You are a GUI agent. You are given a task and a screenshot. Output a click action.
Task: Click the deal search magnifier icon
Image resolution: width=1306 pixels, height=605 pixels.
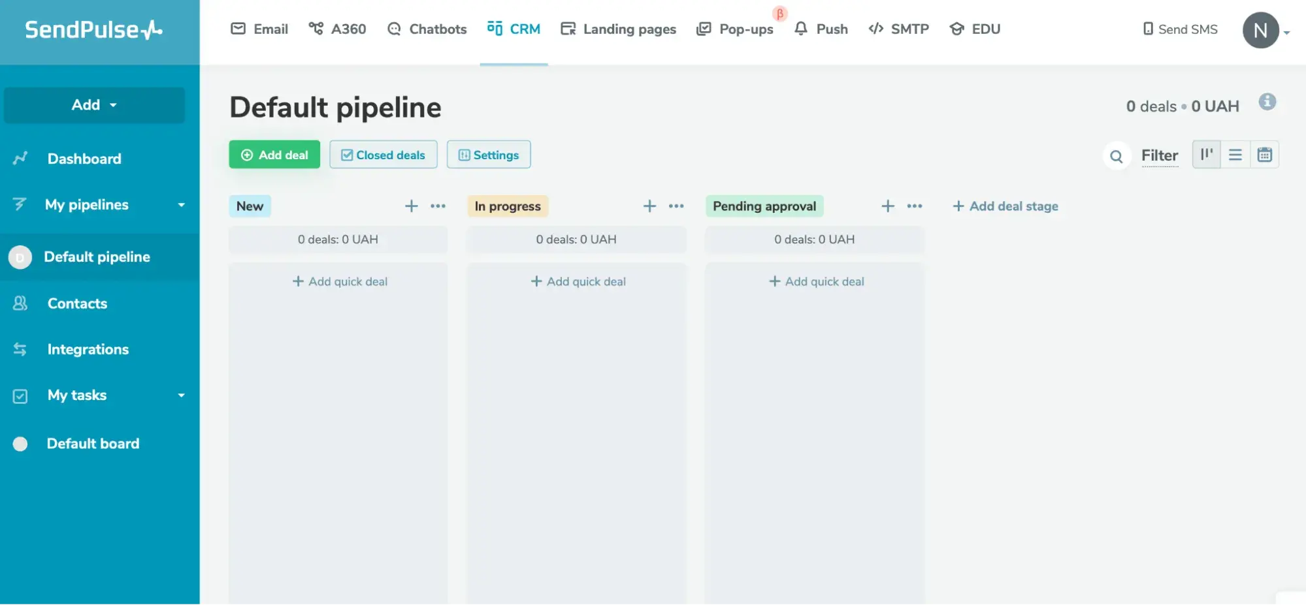pos(1117,156)
